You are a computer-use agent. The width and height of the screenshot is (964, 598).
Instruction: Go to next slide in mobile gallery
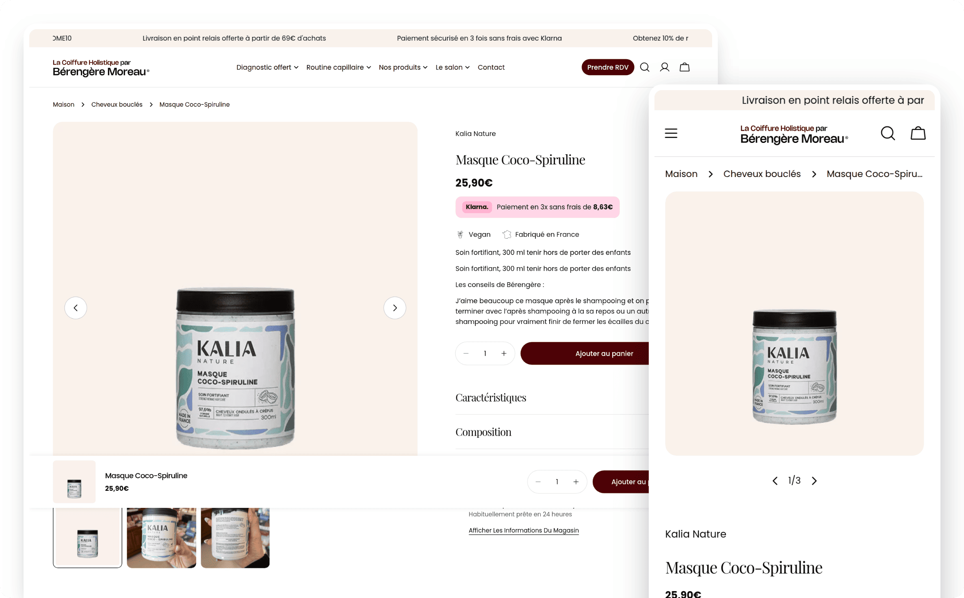(x=814, y=481)
